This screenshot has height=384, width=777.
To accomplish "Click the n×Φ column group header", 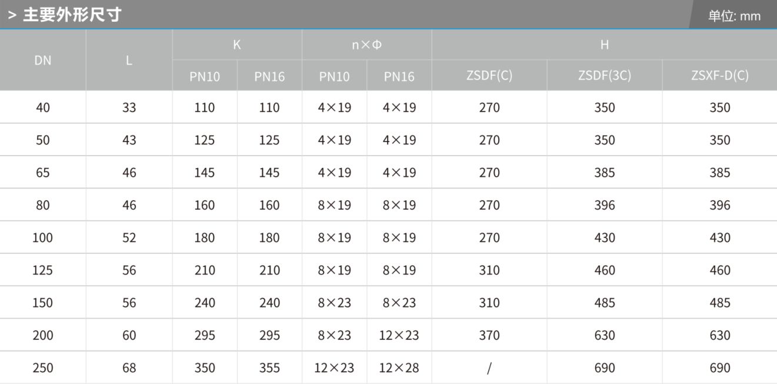I will pyautogui.click(x=366, y=45).
